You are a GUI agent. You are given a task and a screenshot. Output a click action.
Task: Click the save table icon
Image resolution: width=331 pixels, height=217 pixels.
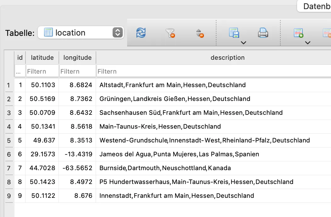click(x=234, y=33)
